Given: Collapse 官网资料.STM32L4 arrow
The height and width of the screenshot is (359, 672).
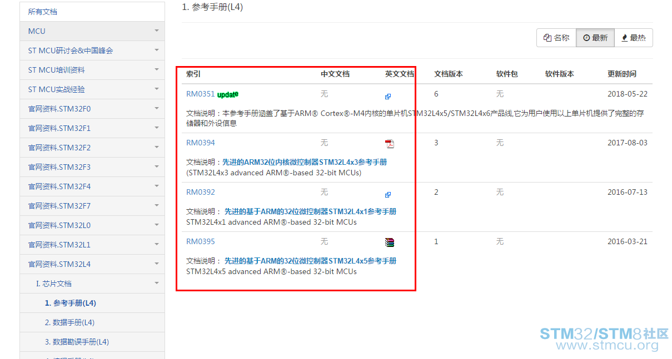Looking at the screenshot, I should [x=157, y=264].
